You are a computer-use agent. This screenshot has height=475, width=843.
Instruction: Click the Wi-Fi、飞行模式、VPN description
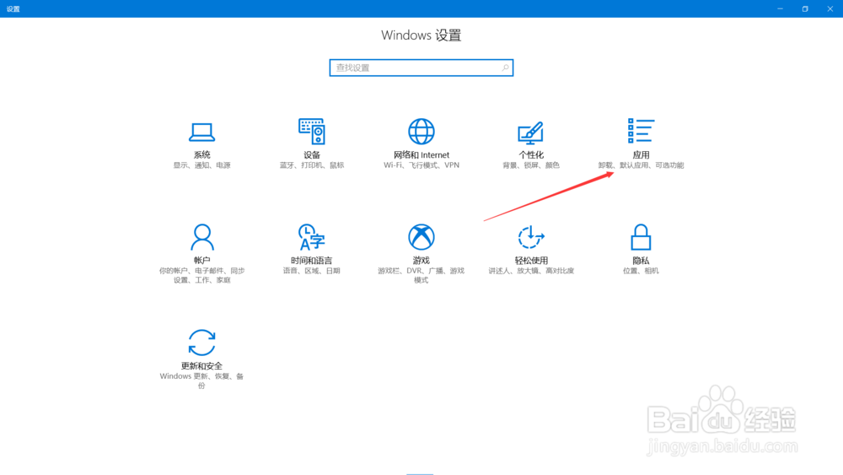(421, 165)
